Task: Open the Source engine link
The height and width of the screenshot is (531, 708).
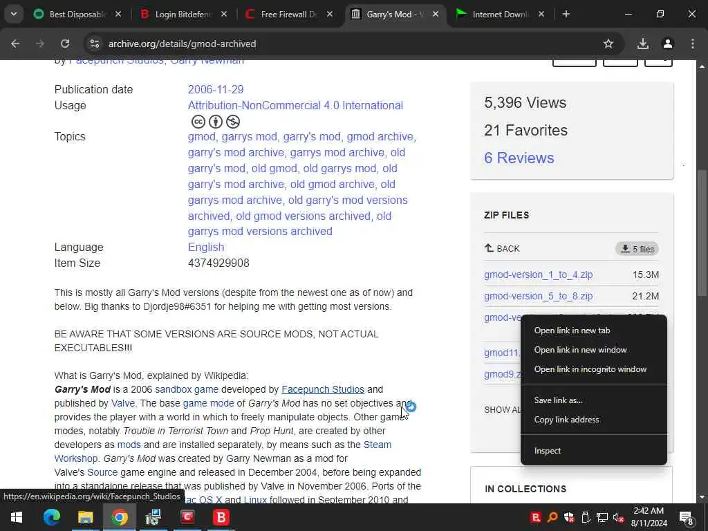Action: [102, 472]
